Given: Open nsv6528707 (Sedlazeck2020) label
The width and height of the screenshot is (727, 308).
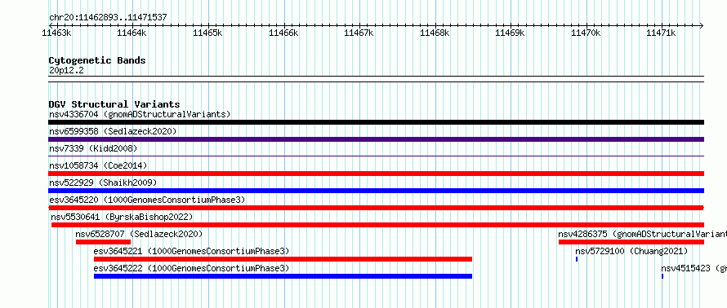Looking at the screenshot, I should pos(139,234).
